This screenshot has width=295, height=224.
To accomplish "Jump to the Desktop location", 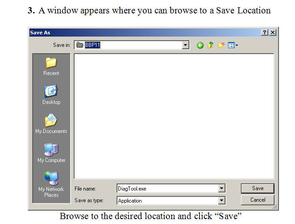I will coord(51,95).
